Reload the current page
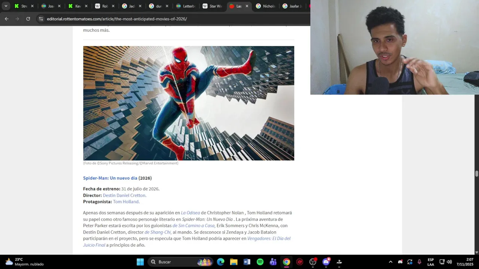 (28, 19)
